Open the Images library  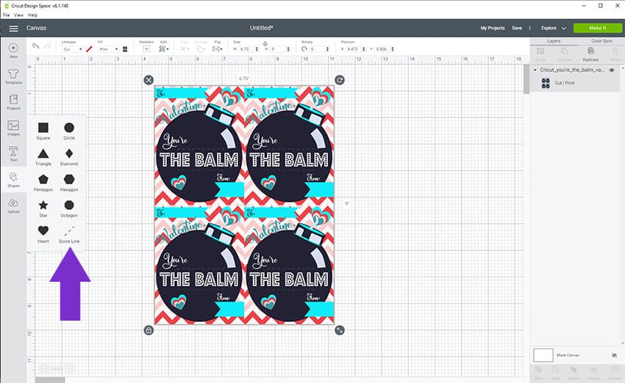tap(13, 128)
